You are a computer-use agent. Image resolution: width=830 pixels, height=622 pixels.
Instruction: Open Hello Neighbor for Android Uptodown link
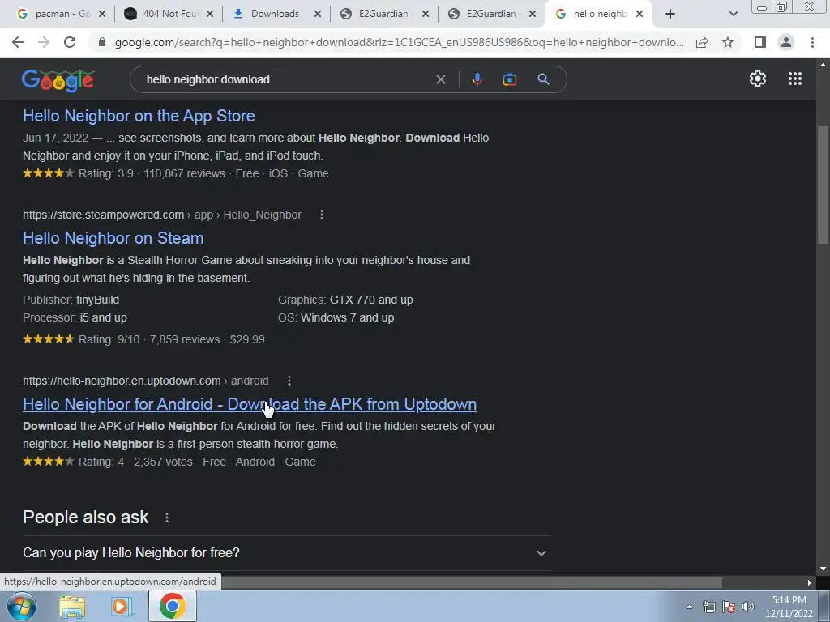250,404
